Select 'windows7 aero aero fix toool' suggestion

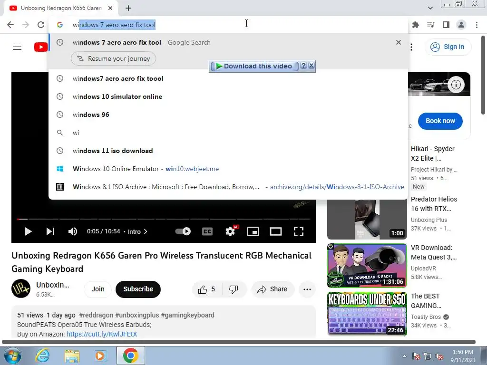tap(228, 78)
